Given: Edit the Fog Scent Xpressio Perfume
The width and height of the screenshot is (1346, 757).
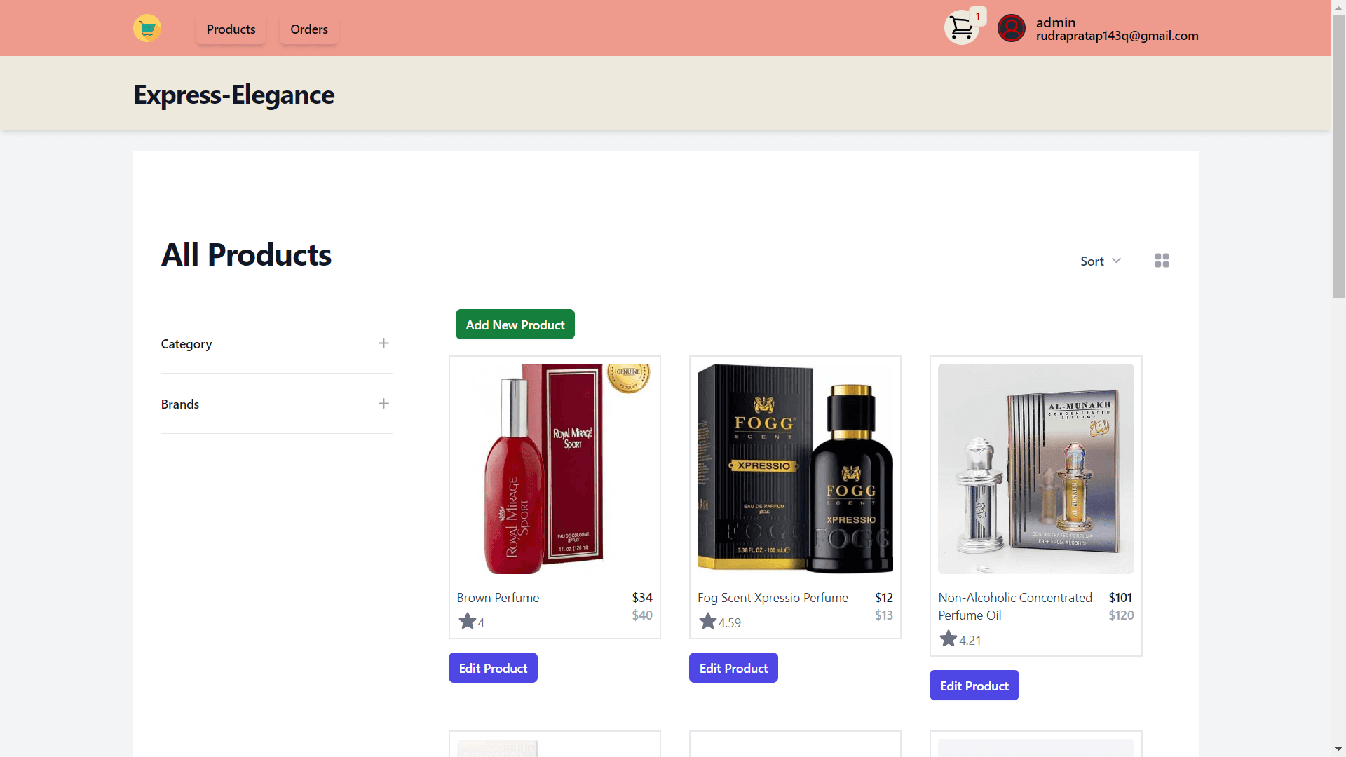Looking at the screenshot, I should point(733,668).
